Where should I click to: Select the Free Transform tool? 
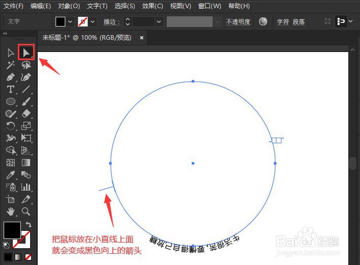26,138
